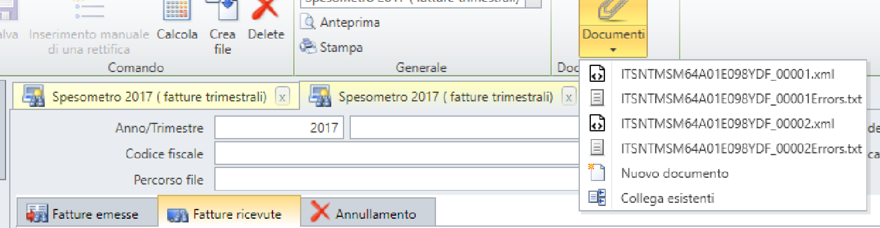Click the Crea file icon
Viewport: 880px width, 228px height.
coord(222,11)
